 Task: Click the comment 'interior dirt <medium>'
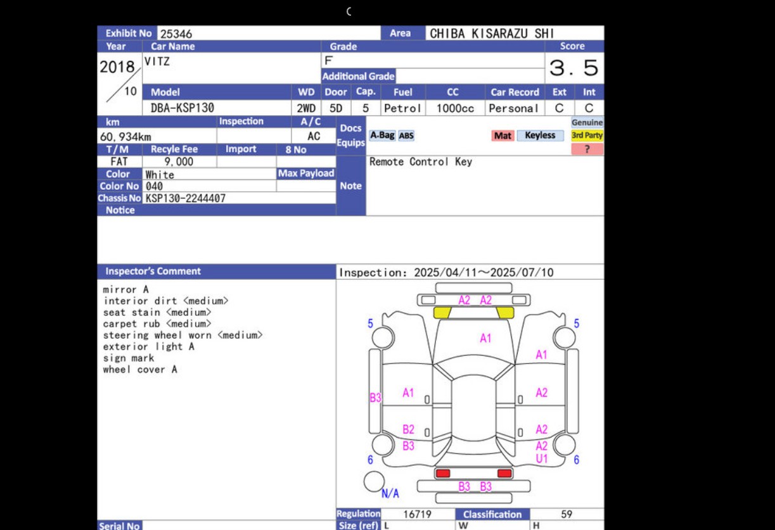click(x=166, y=301)
